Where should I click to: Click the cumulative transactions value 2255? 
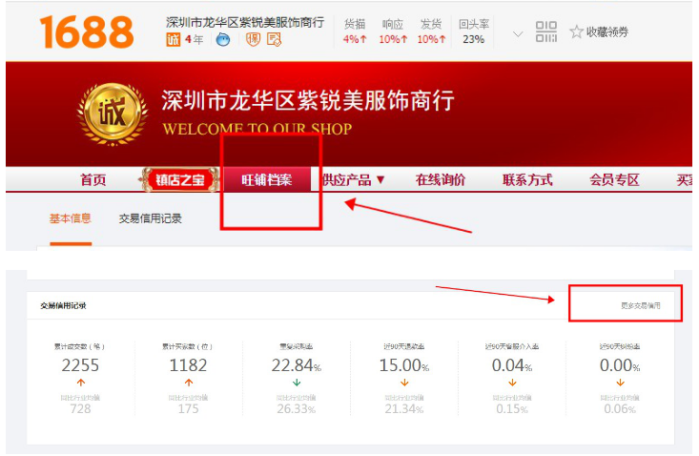[80, 365]
